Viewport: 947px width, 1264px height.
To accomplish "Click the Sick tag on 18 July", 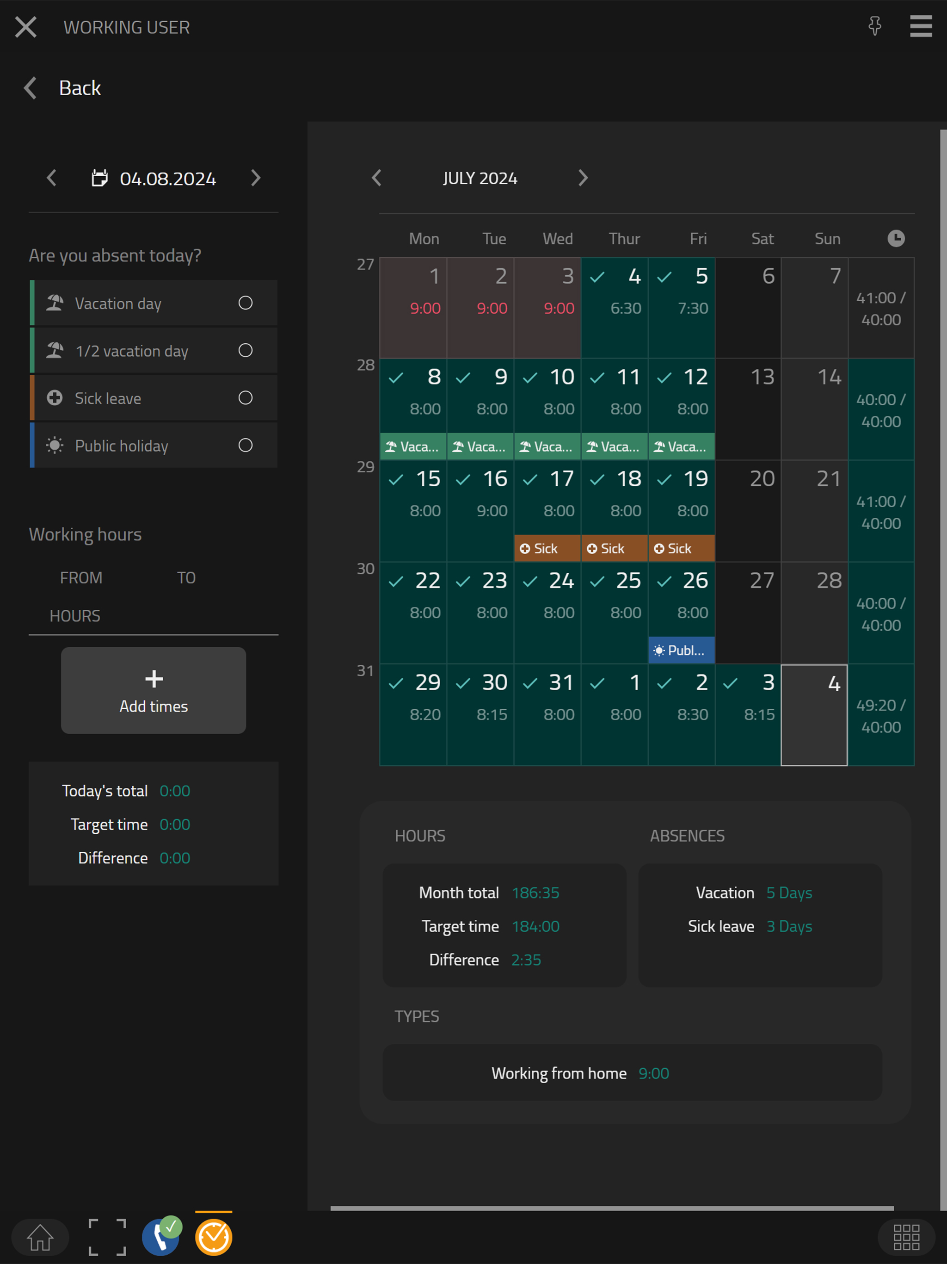I will coord(615,548).
